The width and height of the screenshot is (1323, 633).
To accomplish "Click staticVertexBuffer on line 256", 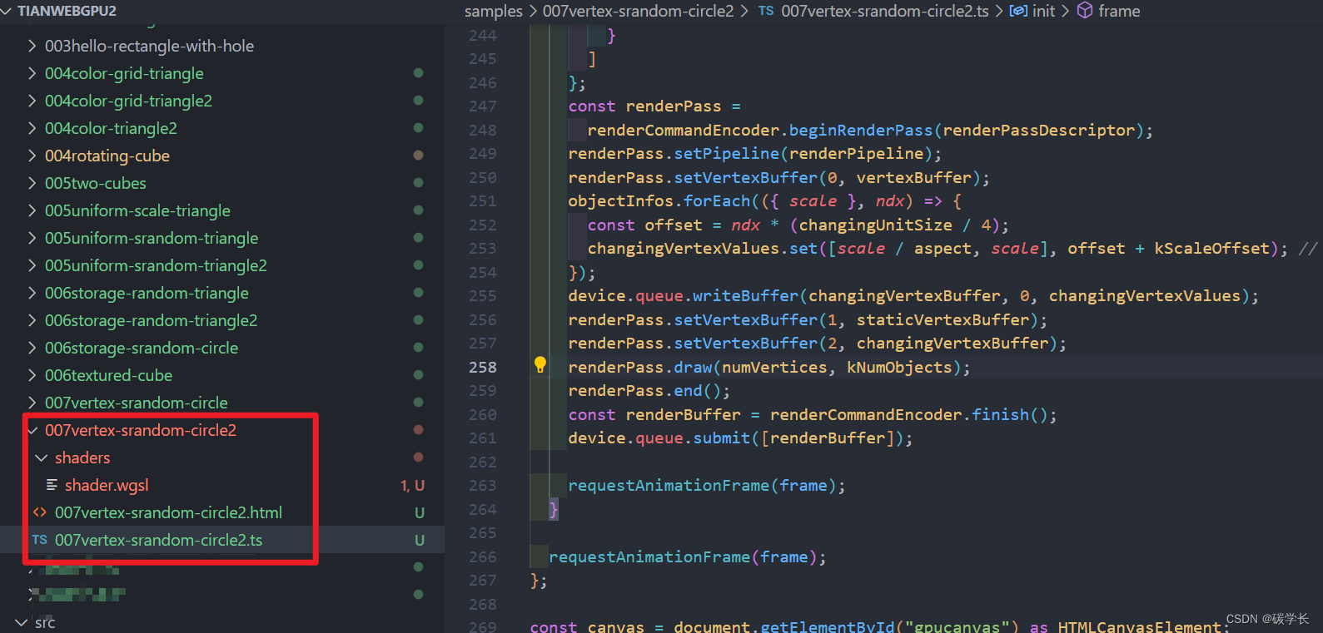I will [x=943, y=320].
